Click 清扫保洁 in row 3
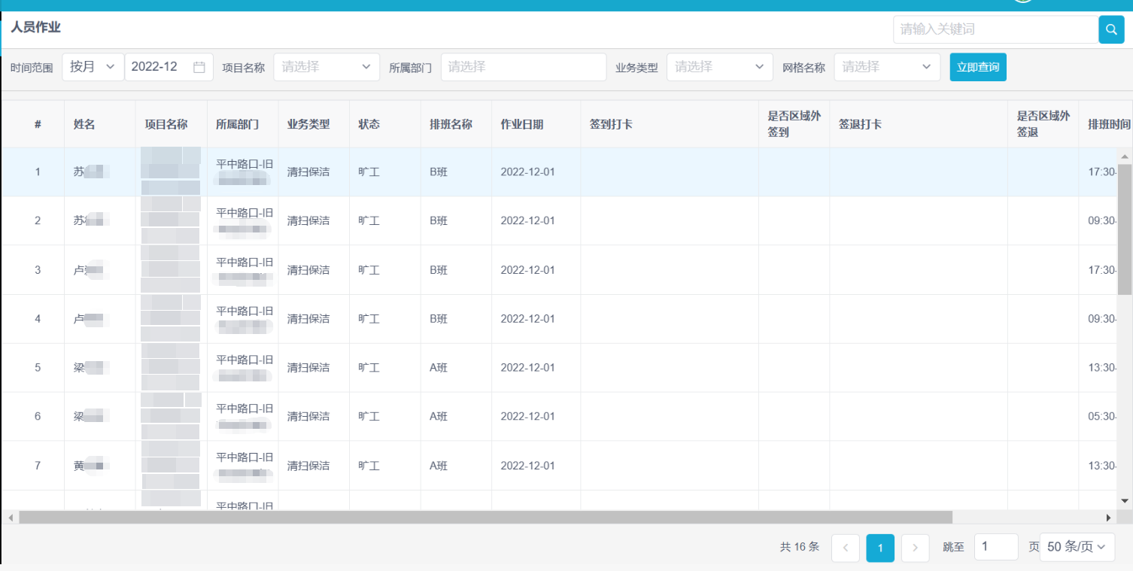The image size is (1133, 571). pyautogui.click(x=308, y=269)
